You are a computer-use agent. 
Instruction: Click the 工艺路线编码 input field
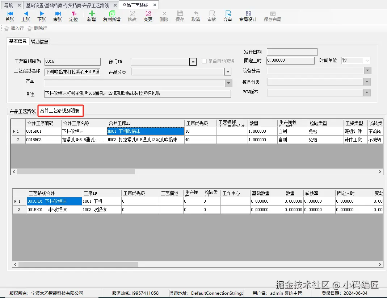[x=72, y=61]
